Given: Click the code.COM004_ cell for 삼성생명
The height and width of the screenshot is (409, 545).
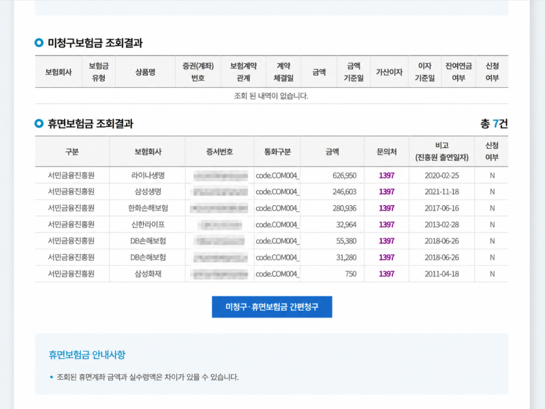Looking at the screenshot, I should tap(277, 192).
